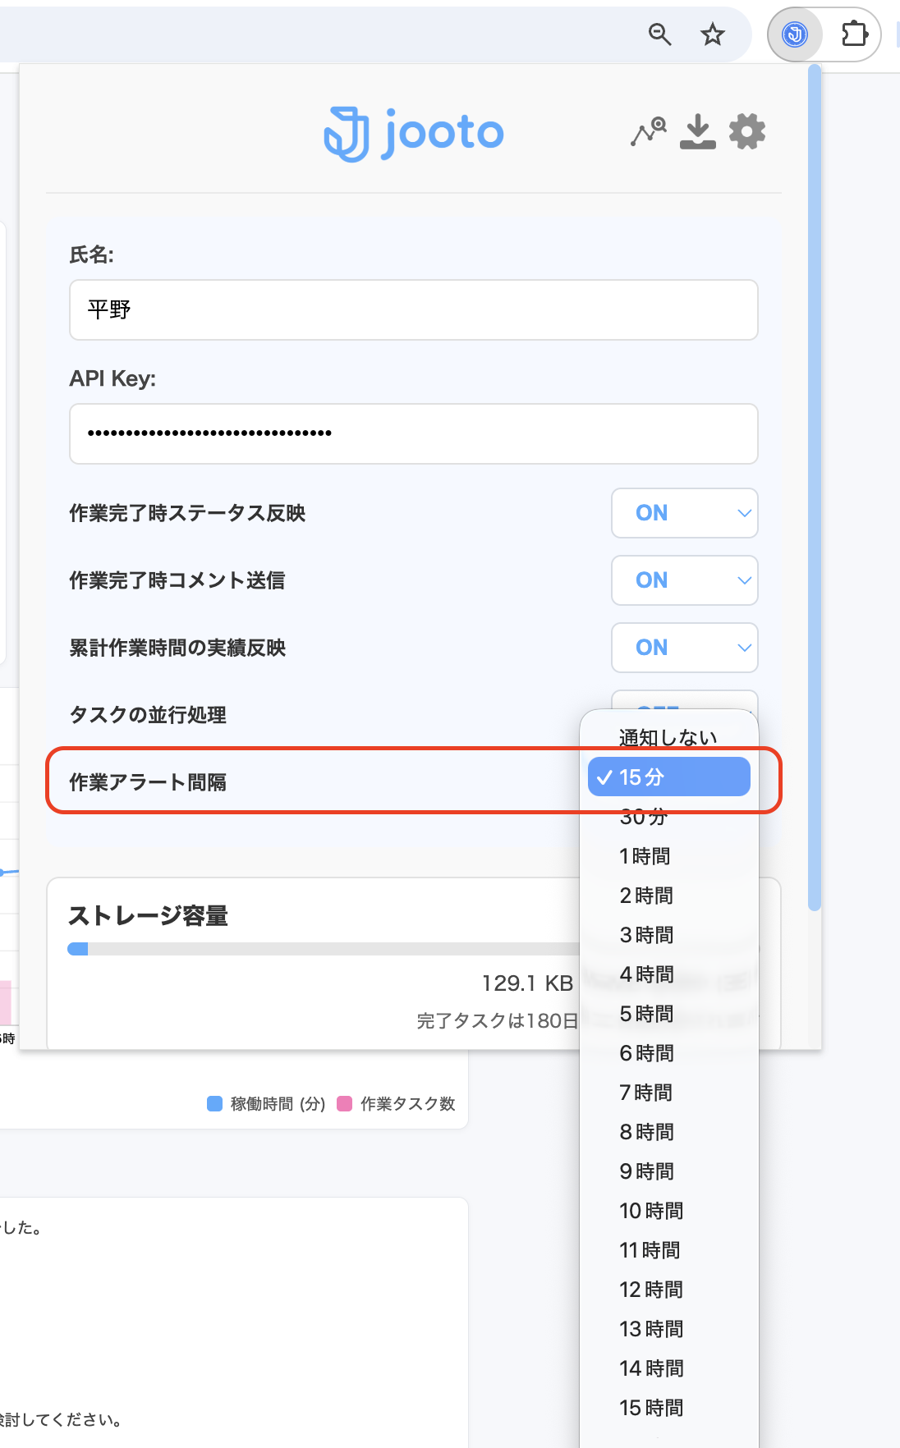Click the masked API Key field

click(413, 434)
